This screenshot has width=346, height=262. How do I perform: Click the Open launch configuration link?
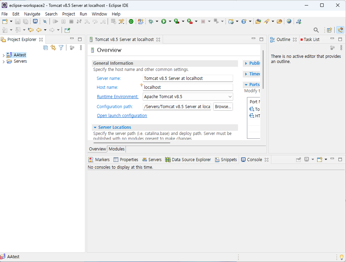[122, 116]
